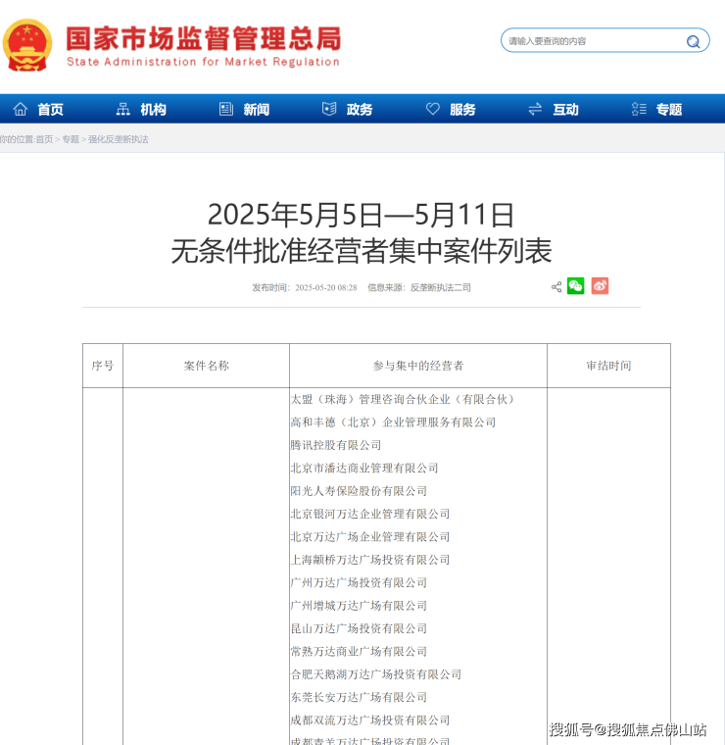Image resolution: width=725 pixels, height=745 pixels.
Task: Select the 参与集中的经营者 column header
Action: point(417,366)
